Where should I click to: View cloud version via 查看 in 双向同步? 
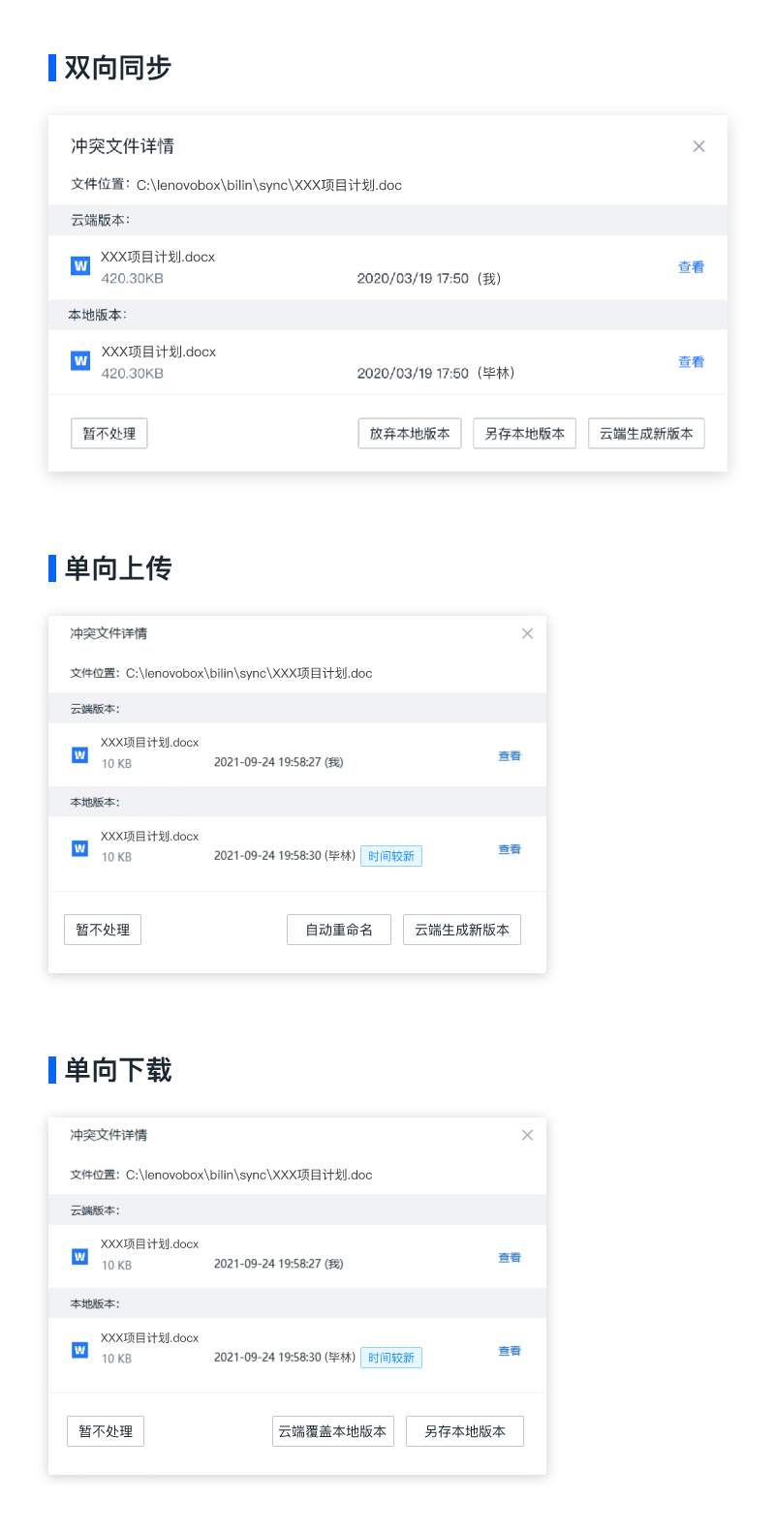[691, 267]
